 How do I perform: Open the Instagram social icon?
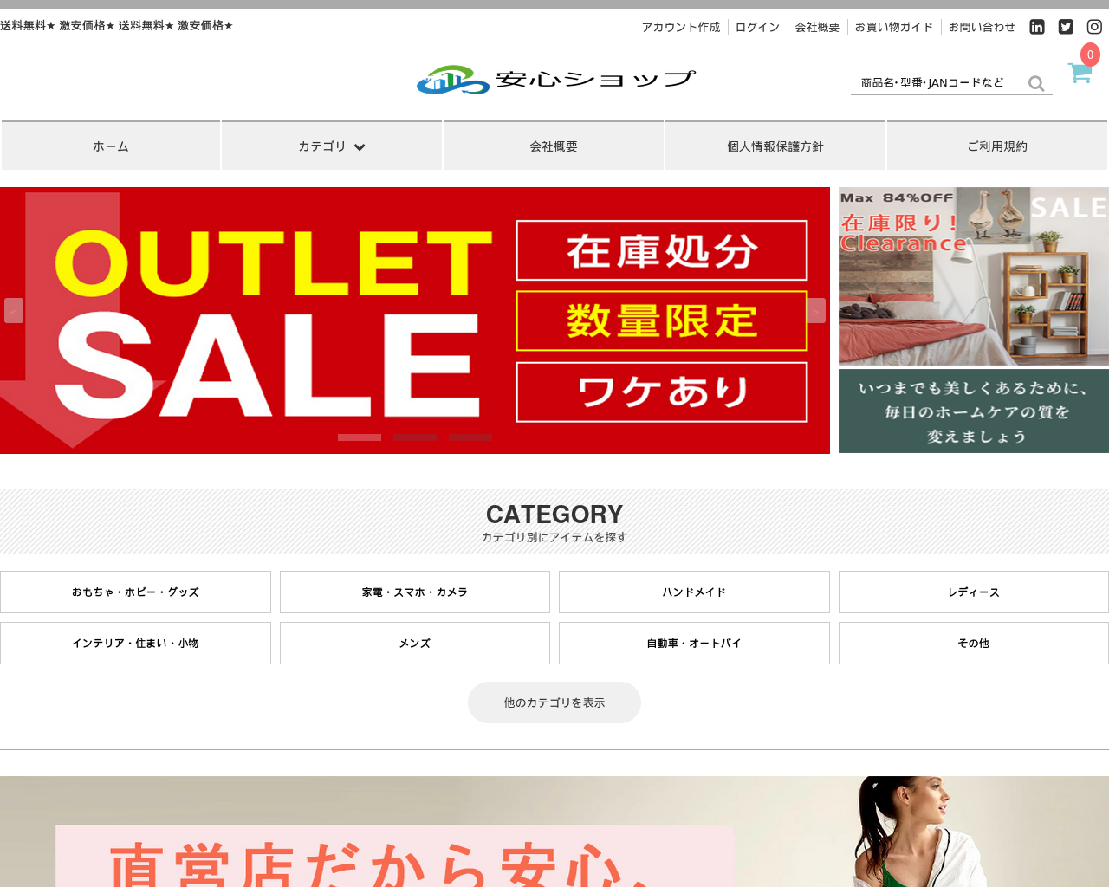(1094, 27)
